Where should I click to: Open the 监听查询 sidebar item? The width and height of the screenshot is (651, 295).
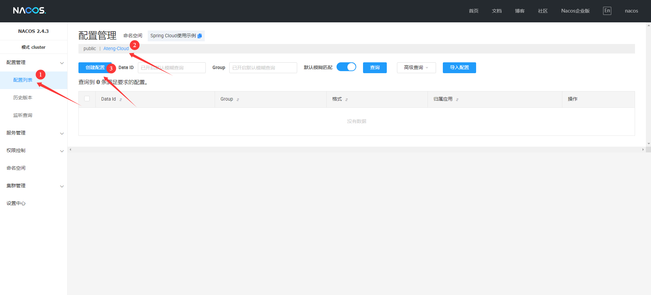[23, 115]
